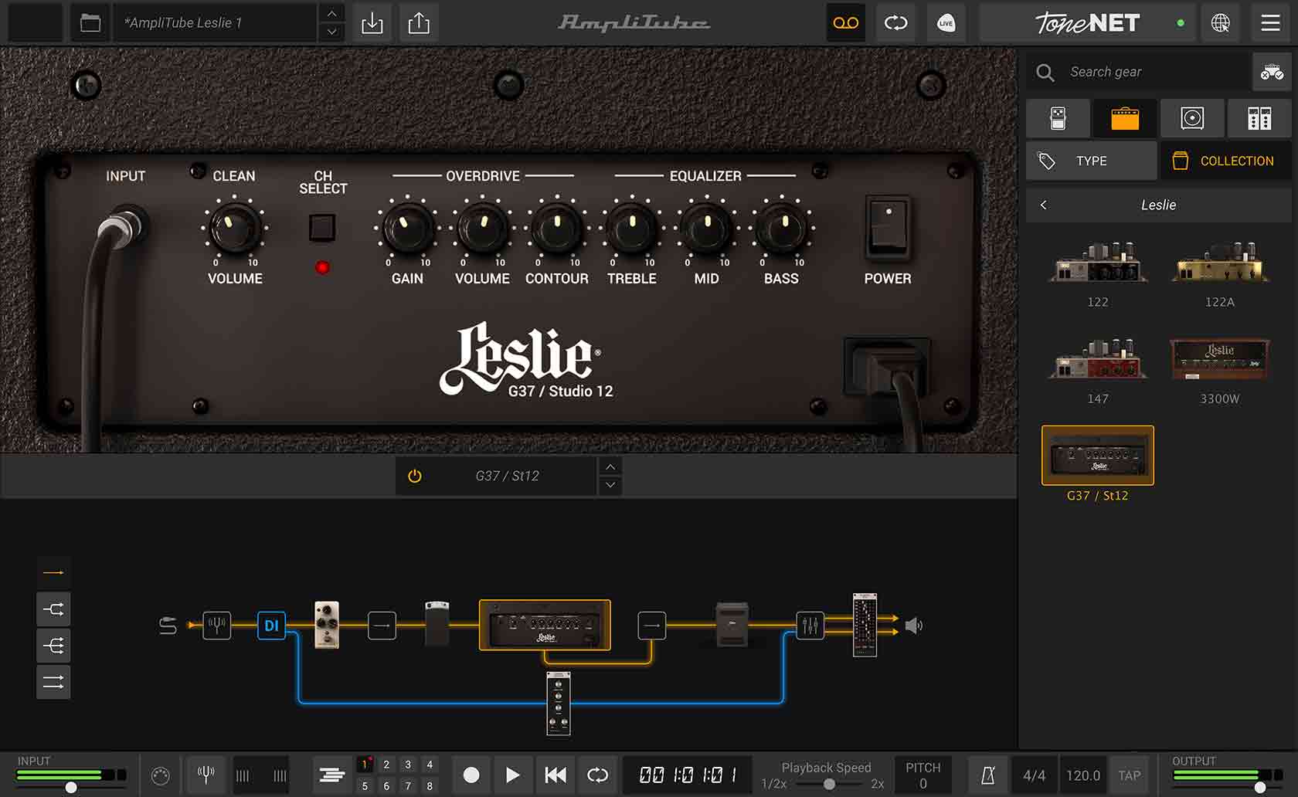Click the play button
The width and height of the screenshot is (1298, 797).
(x=512, y=775)
